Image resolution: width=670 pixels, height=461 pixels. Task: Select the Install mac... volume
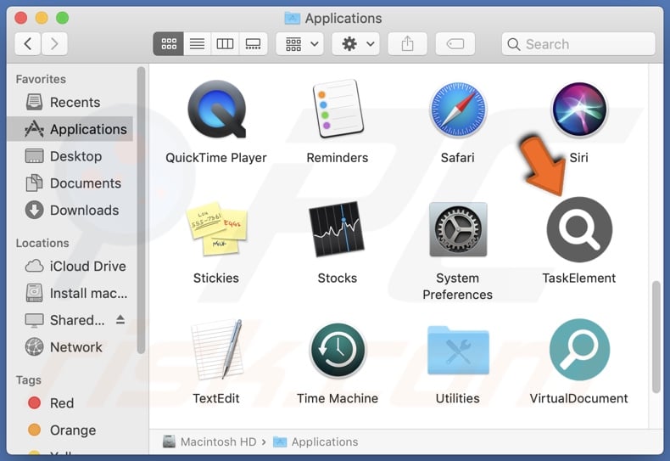71,293
